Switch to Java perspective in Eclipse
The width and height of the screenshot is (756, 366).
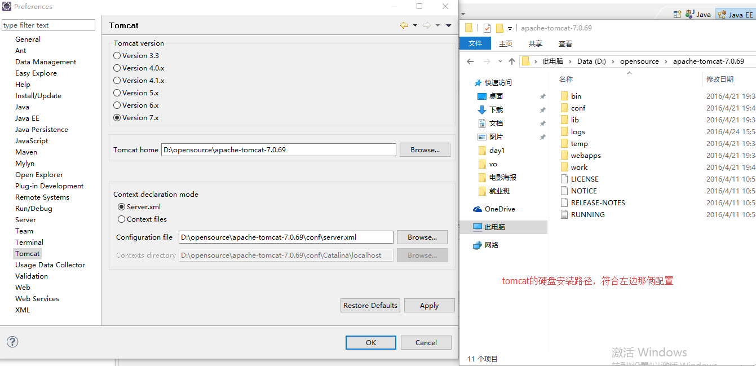tap(698, 14)
